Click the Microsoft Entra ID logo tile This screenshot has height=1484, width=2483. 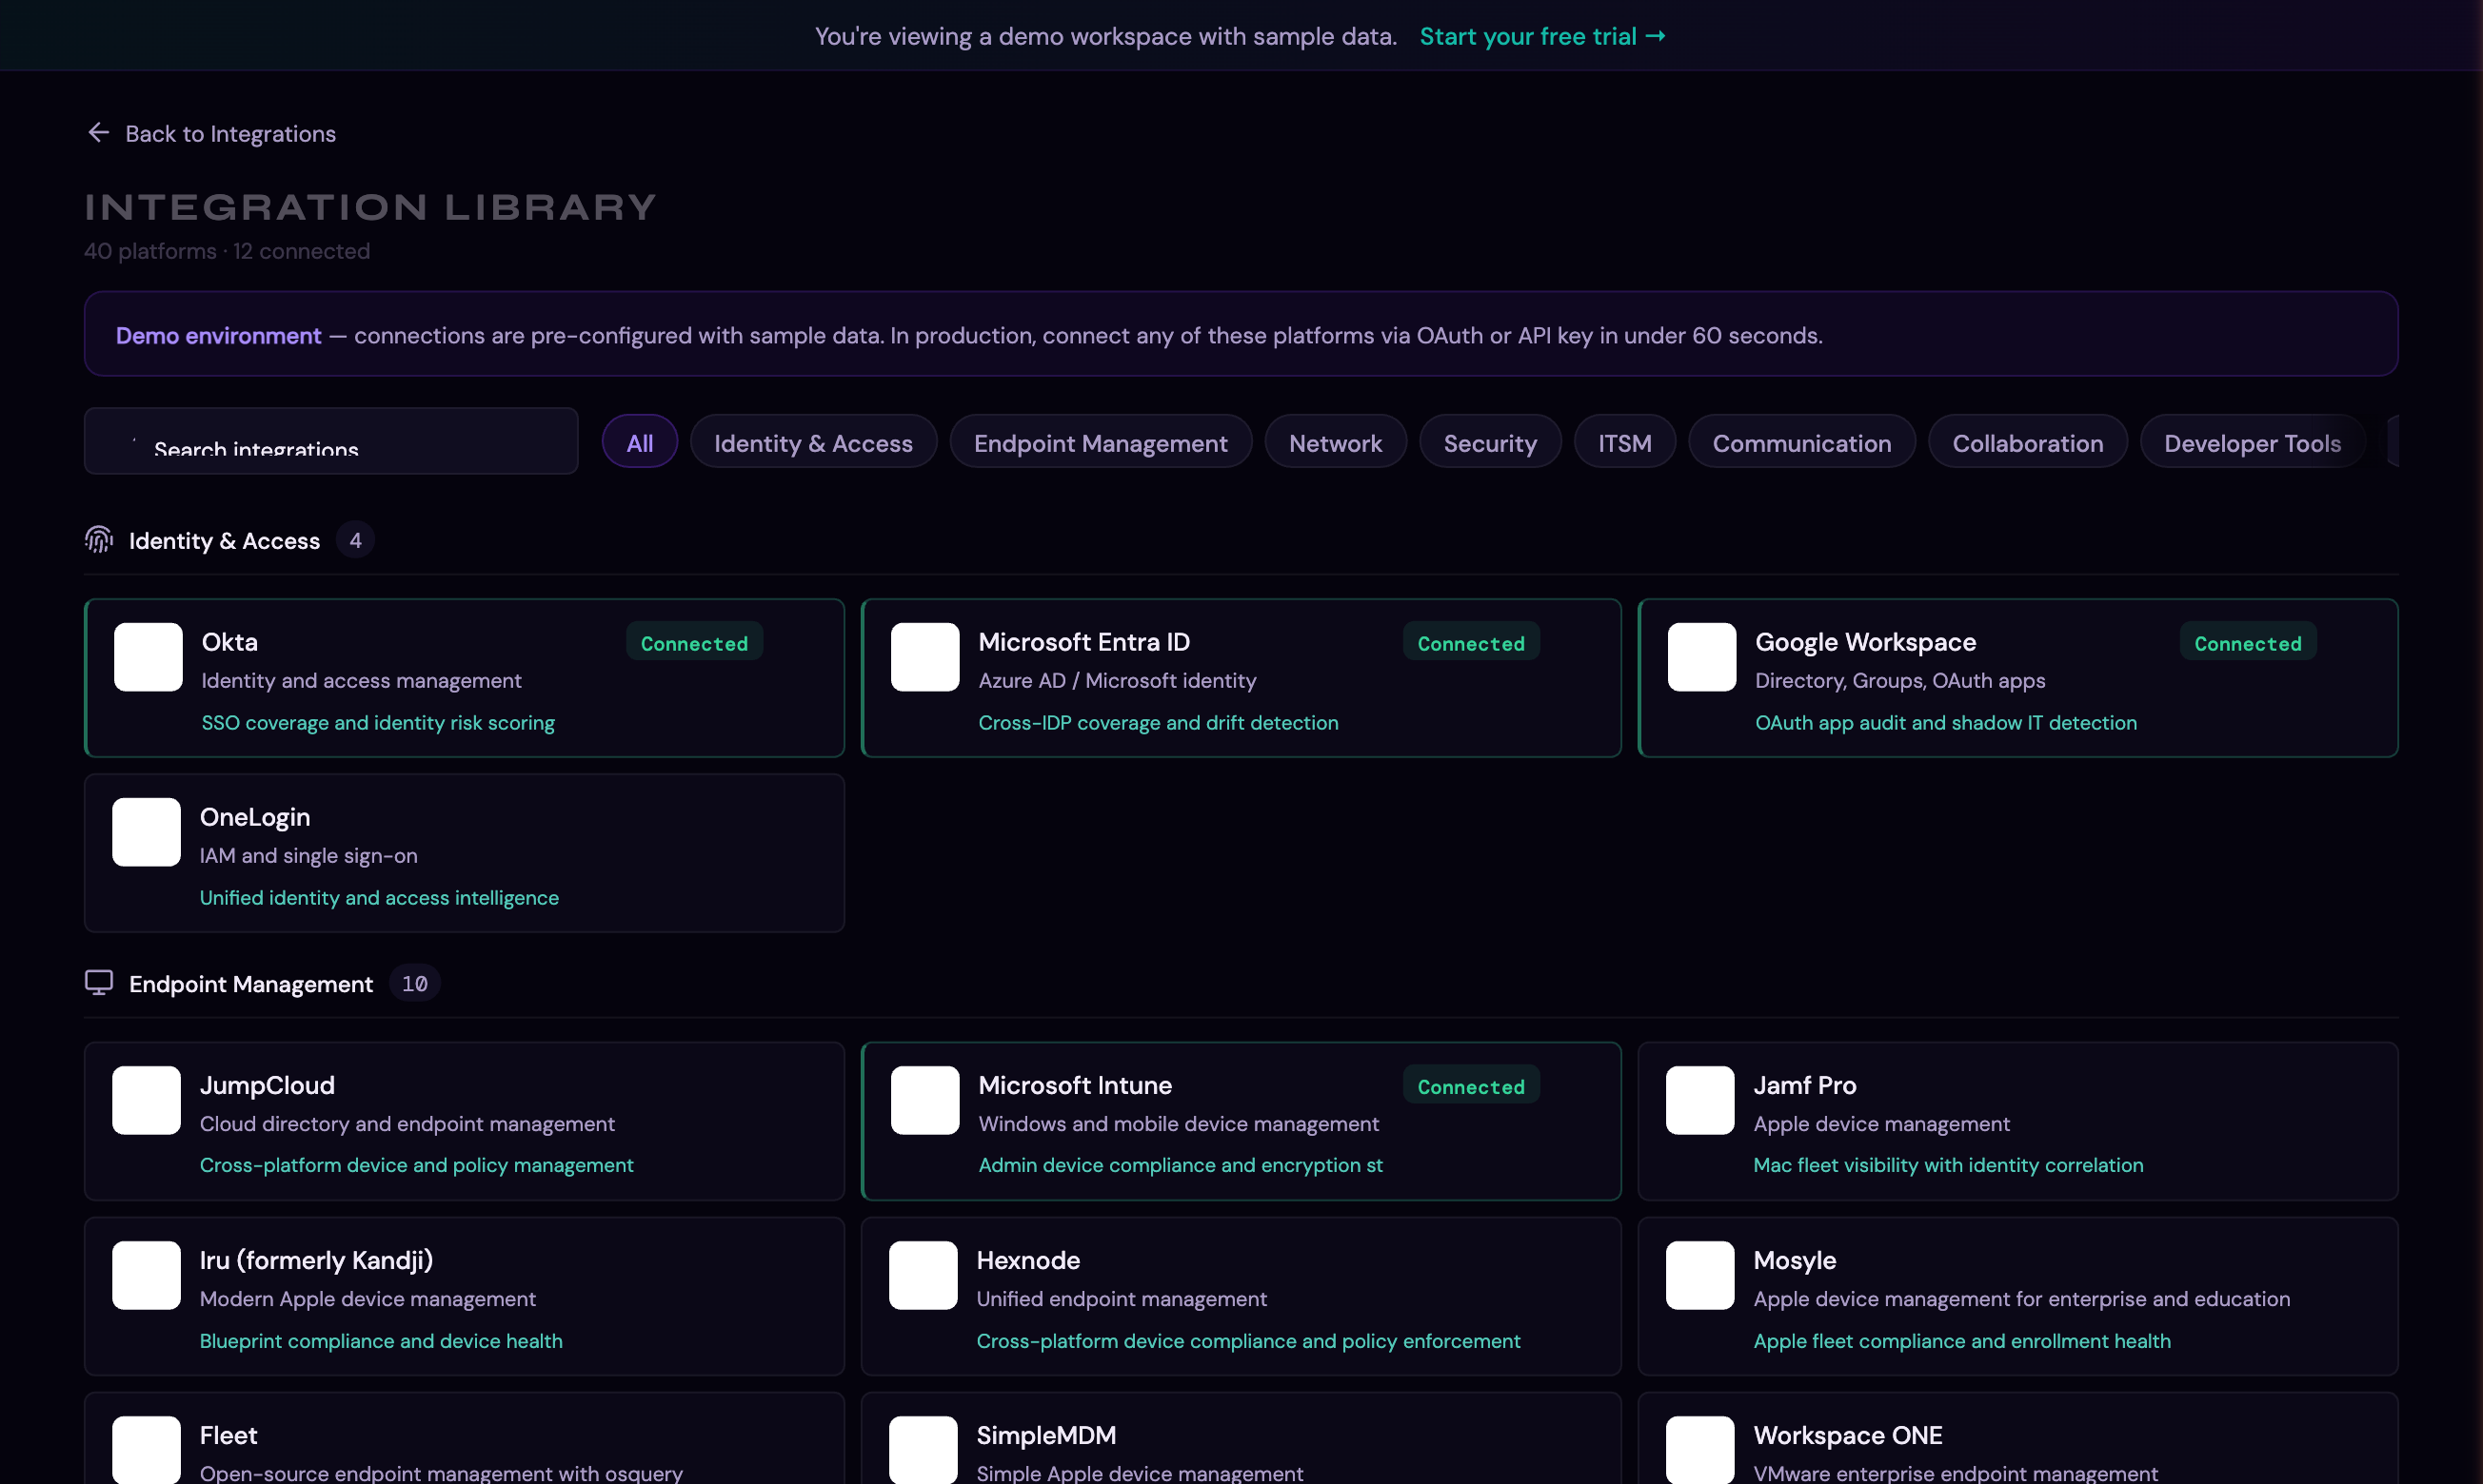924,657
